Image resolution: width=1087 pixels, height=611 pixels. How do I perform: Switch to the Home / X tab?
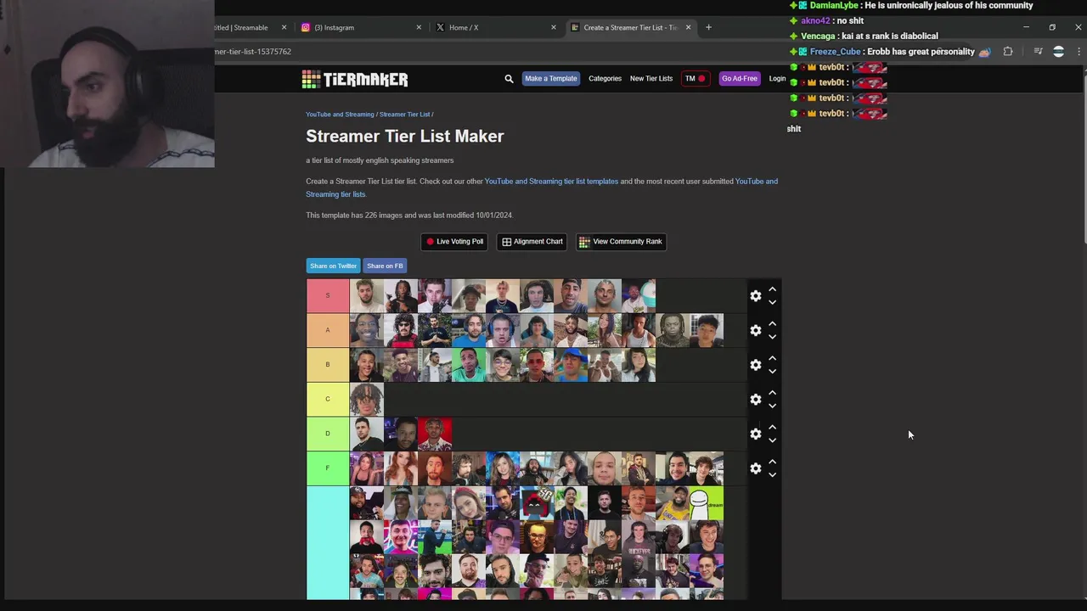coord(494,27)
